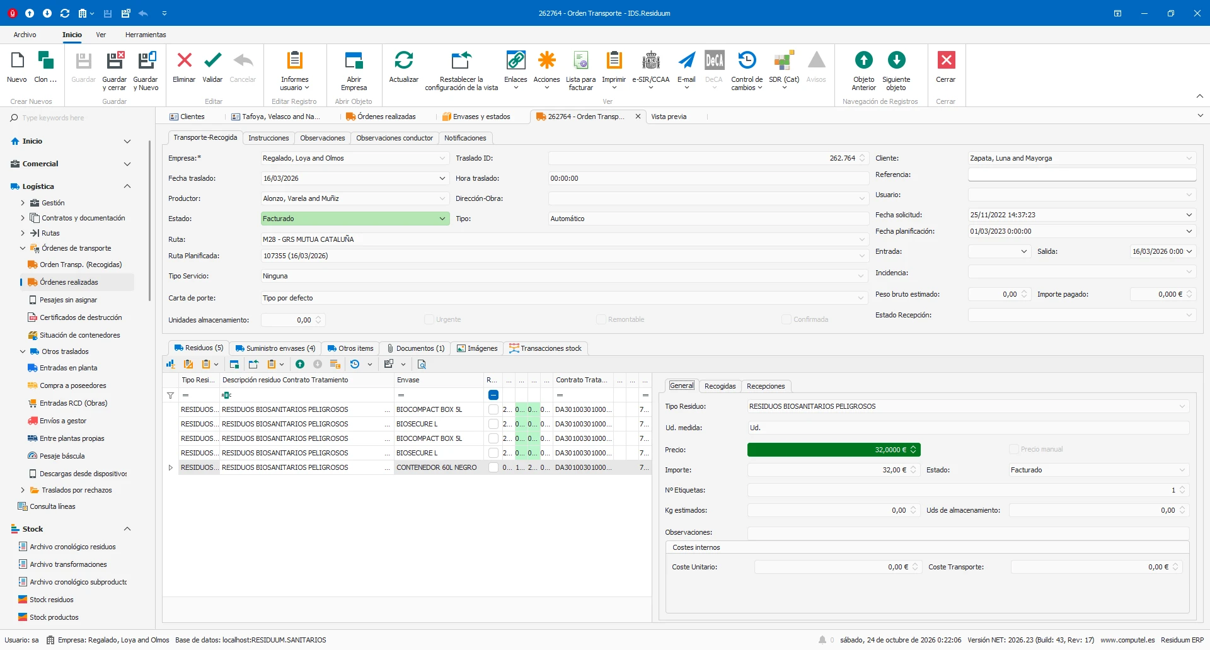Click the Actualizar refresh icon

[x=404, y=60]
